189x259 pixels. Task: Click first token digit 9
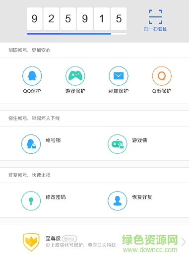[34, 19]
